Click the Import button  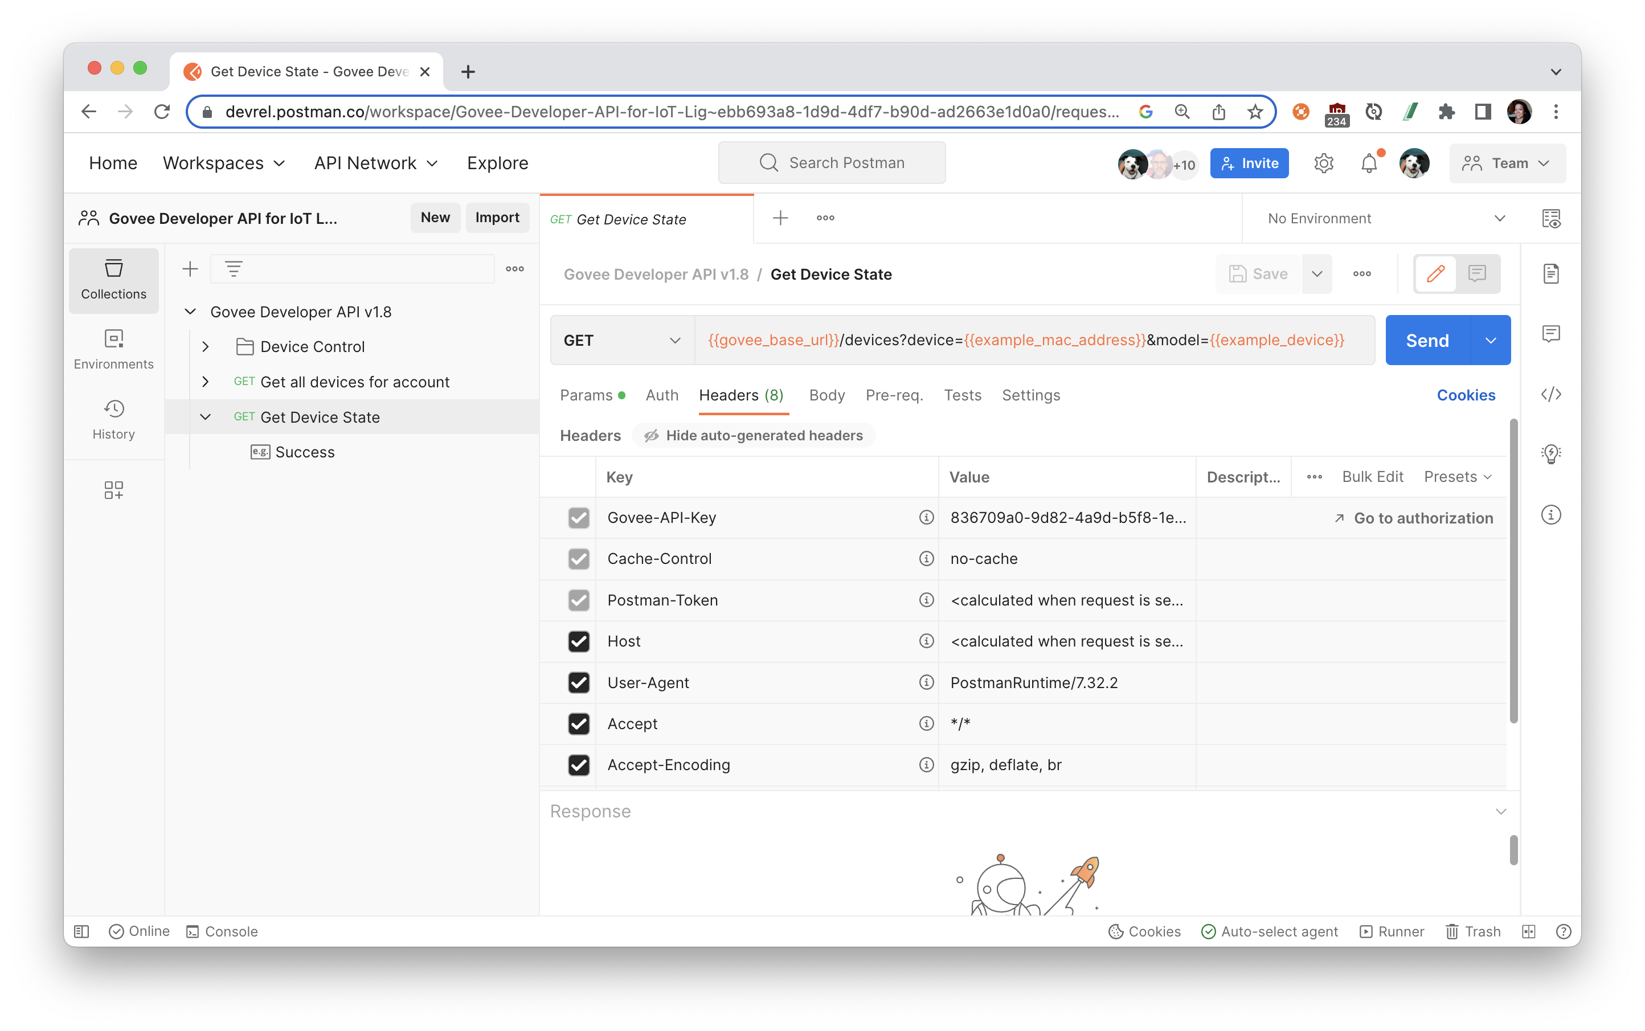(x=497, y=218)
